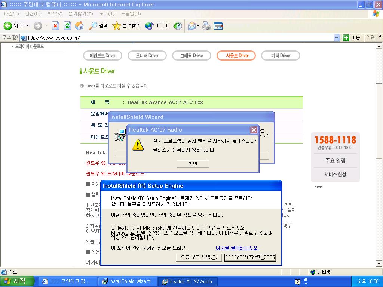The height and width of the screenshot is (287, 383).
Task: Click the taskbar clock 오후 10:00
Action: pyautogui.click(x=368, y=281)
